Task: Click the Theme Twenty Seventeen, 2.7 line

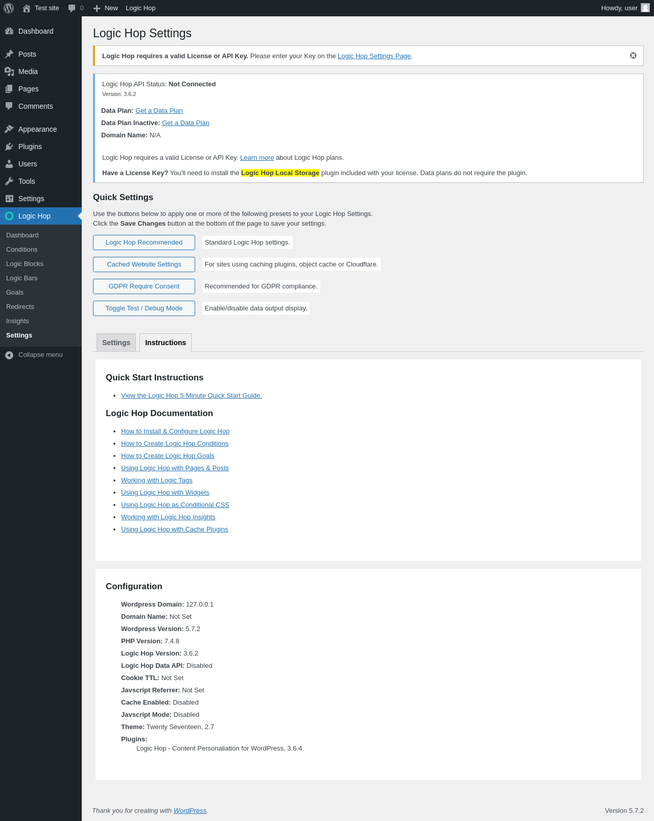Action: click(168, 727)
